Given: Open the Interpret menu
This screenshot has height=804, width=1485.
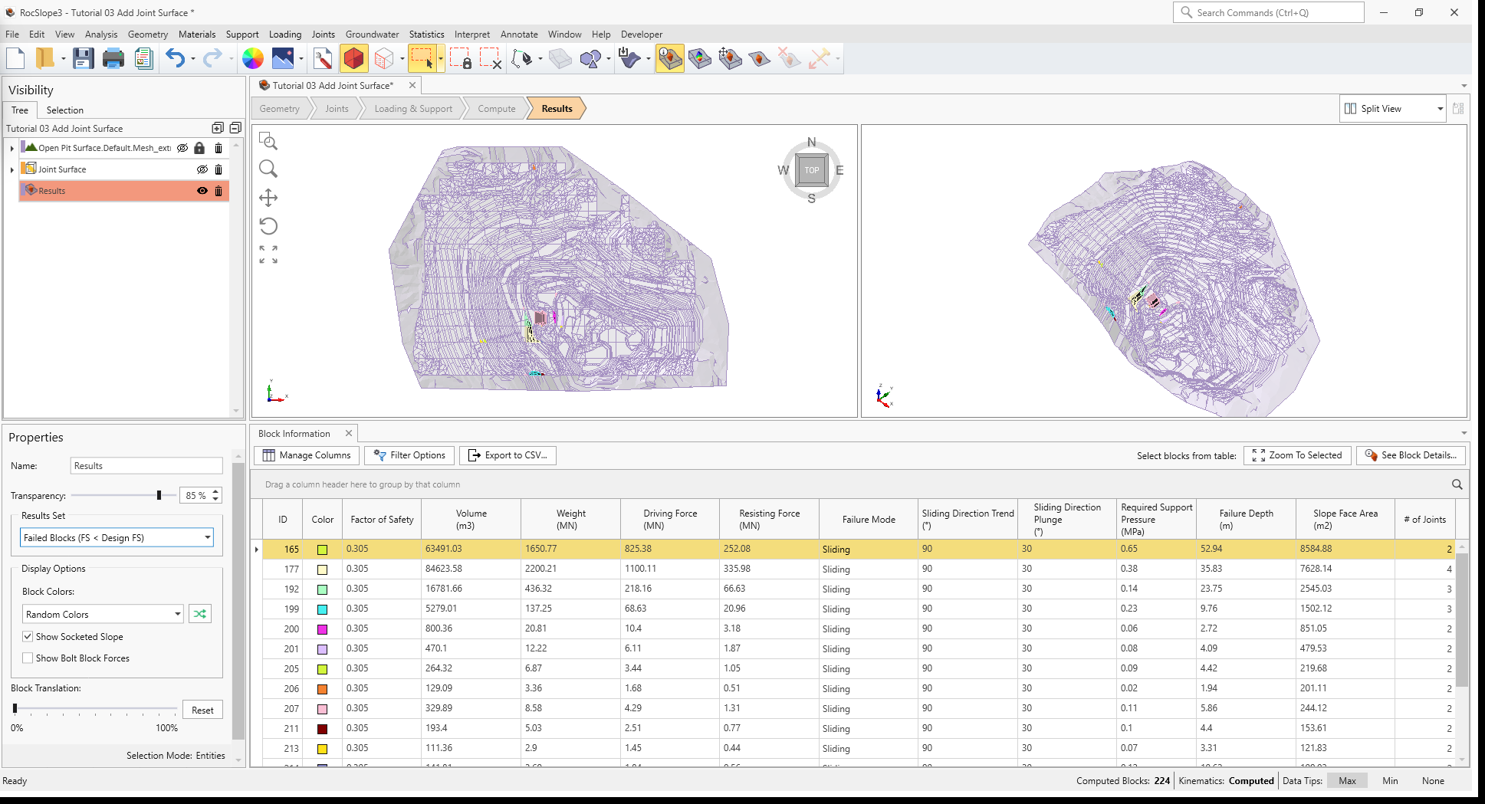Looking at the screenshot, I should click(x=471, y=34).
